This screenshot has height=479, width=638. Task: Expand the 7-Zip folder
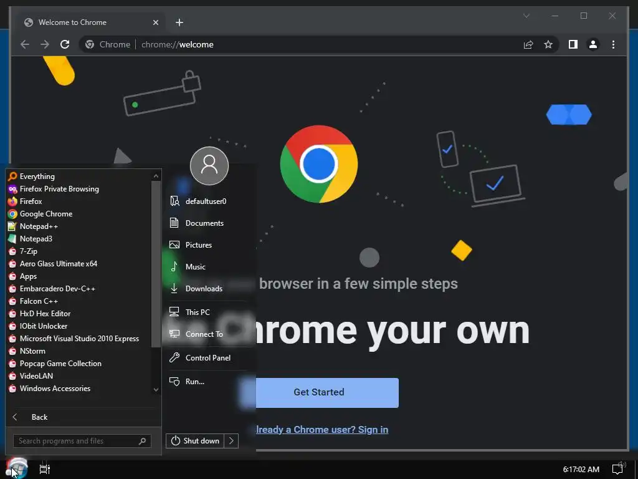coord(79,251)
